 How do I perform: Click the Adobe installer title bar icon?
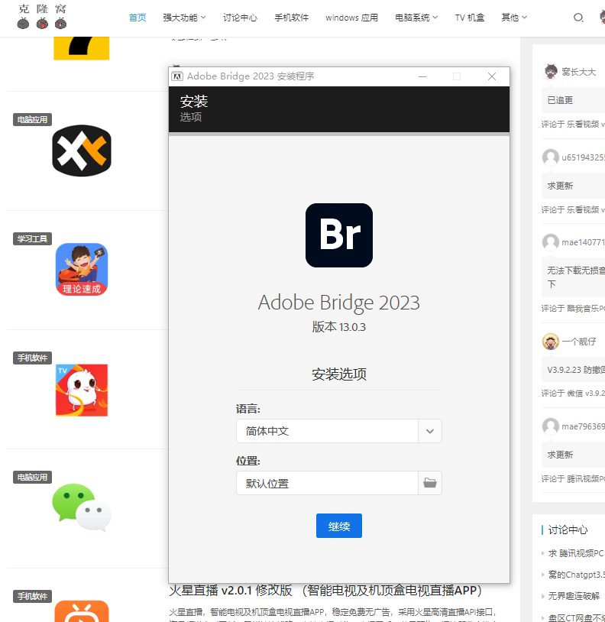click(x=176, y=76)
